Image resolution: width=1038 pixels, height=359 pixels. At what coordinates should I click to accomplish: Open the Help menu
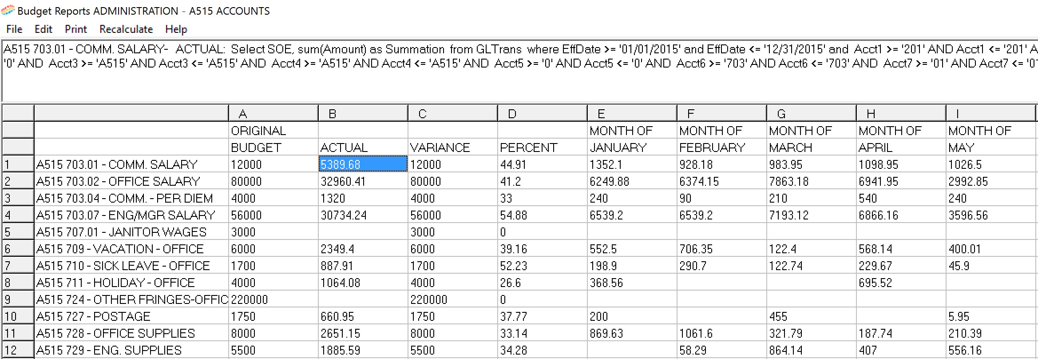coord(176,29)
